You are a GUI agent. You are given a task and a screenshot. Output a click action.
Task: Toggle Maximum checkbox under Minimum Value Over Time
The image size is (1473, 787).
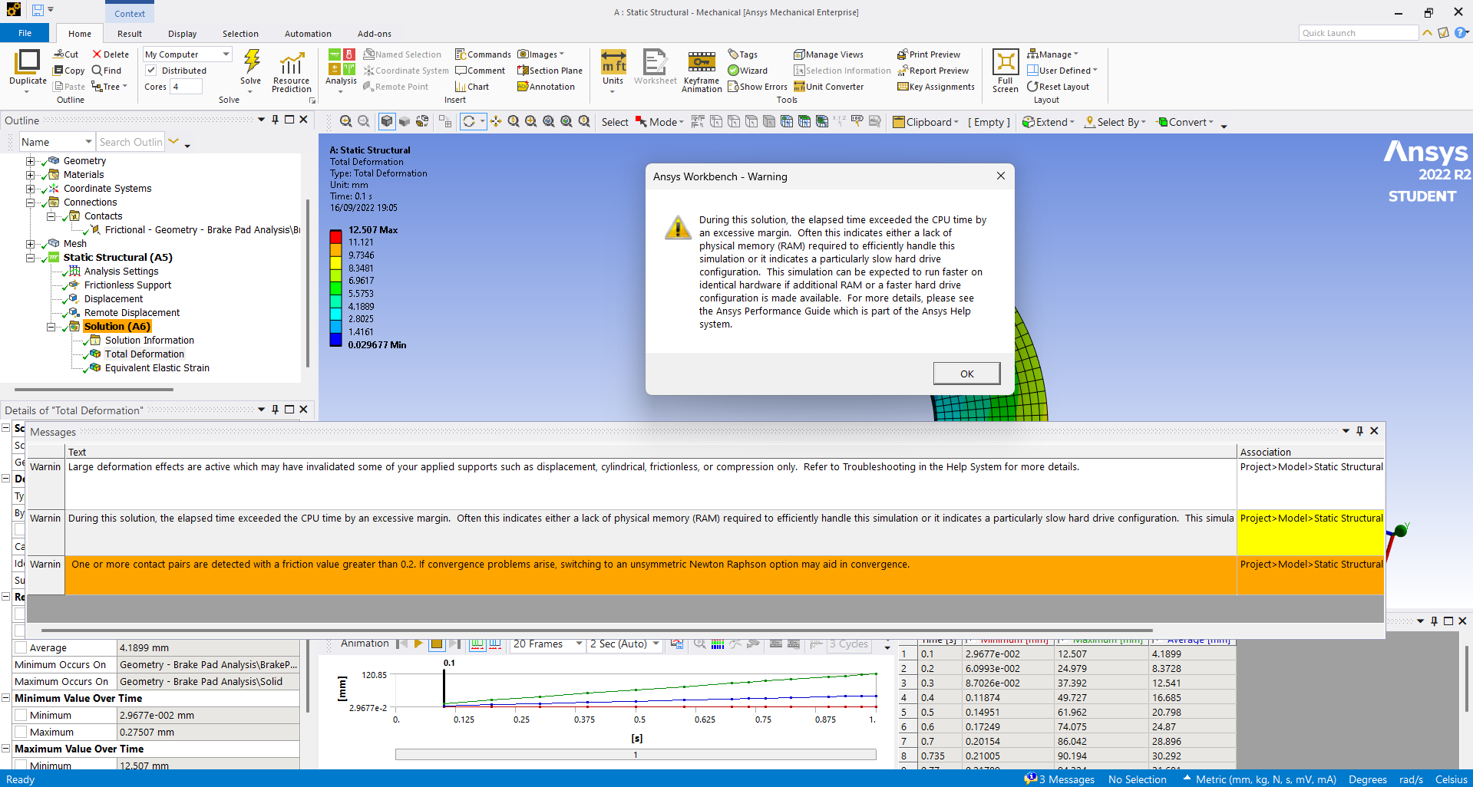(x=21, y=733)
